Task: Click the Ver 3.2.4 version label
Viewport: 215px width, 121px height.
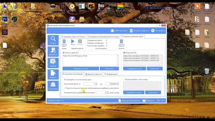Action: [x=161, y=100]
